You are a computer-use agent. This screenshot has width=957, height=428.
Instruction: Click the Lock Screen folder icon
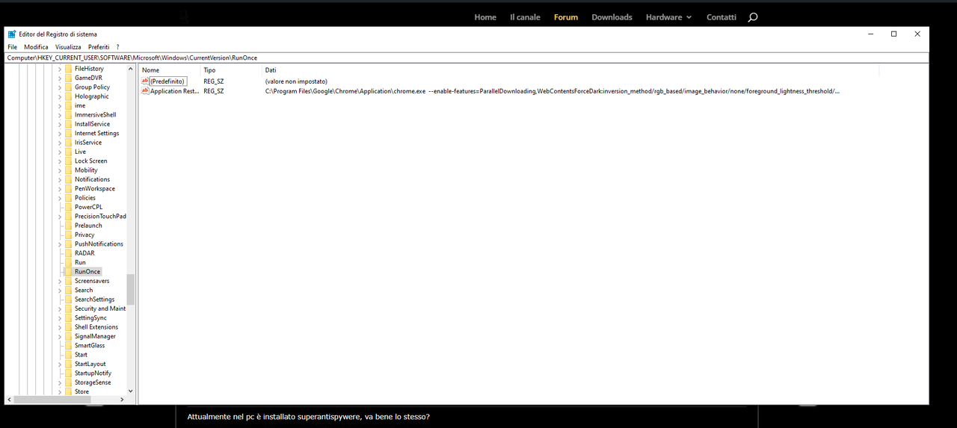(x=68, y=161)
